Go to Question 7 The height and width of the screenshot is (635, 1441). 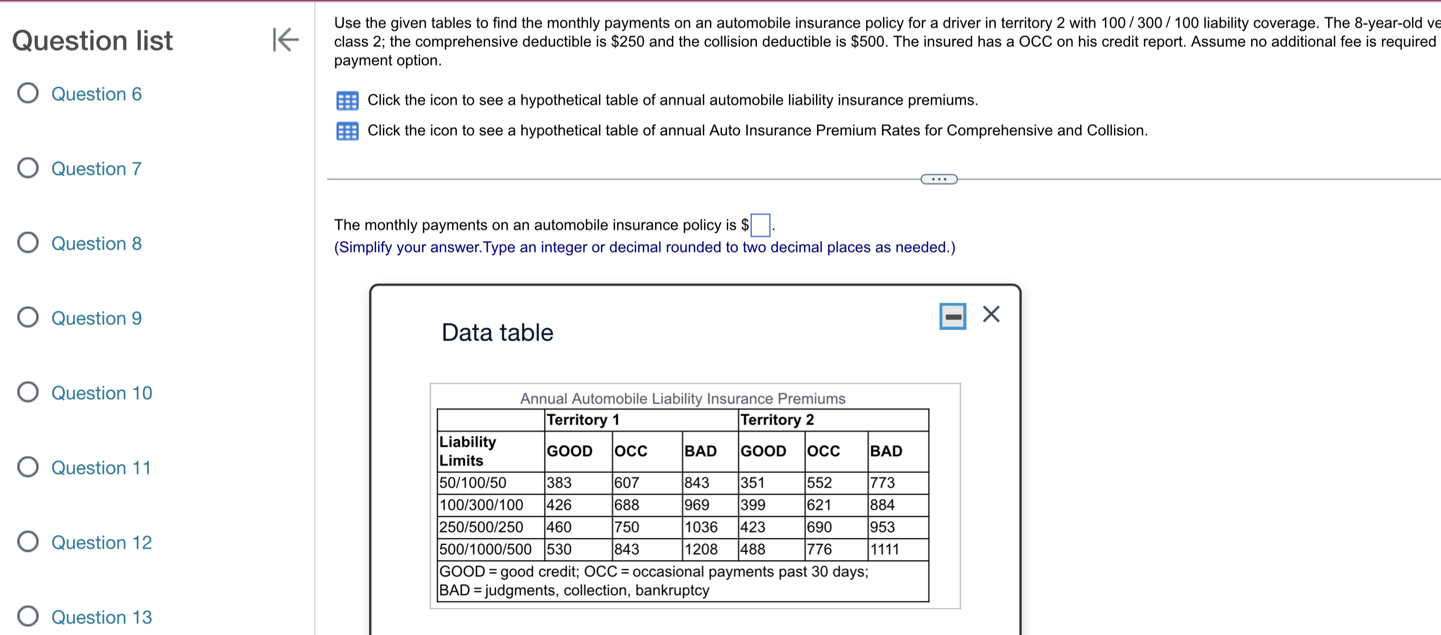[x=95, y=168]
